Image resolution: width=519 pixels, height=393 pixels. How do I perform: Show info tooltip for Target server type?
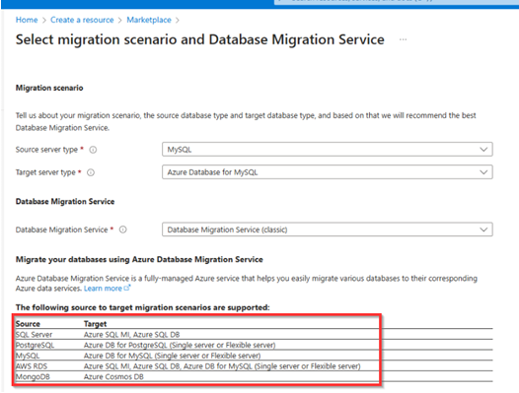[x=91, y=172]
